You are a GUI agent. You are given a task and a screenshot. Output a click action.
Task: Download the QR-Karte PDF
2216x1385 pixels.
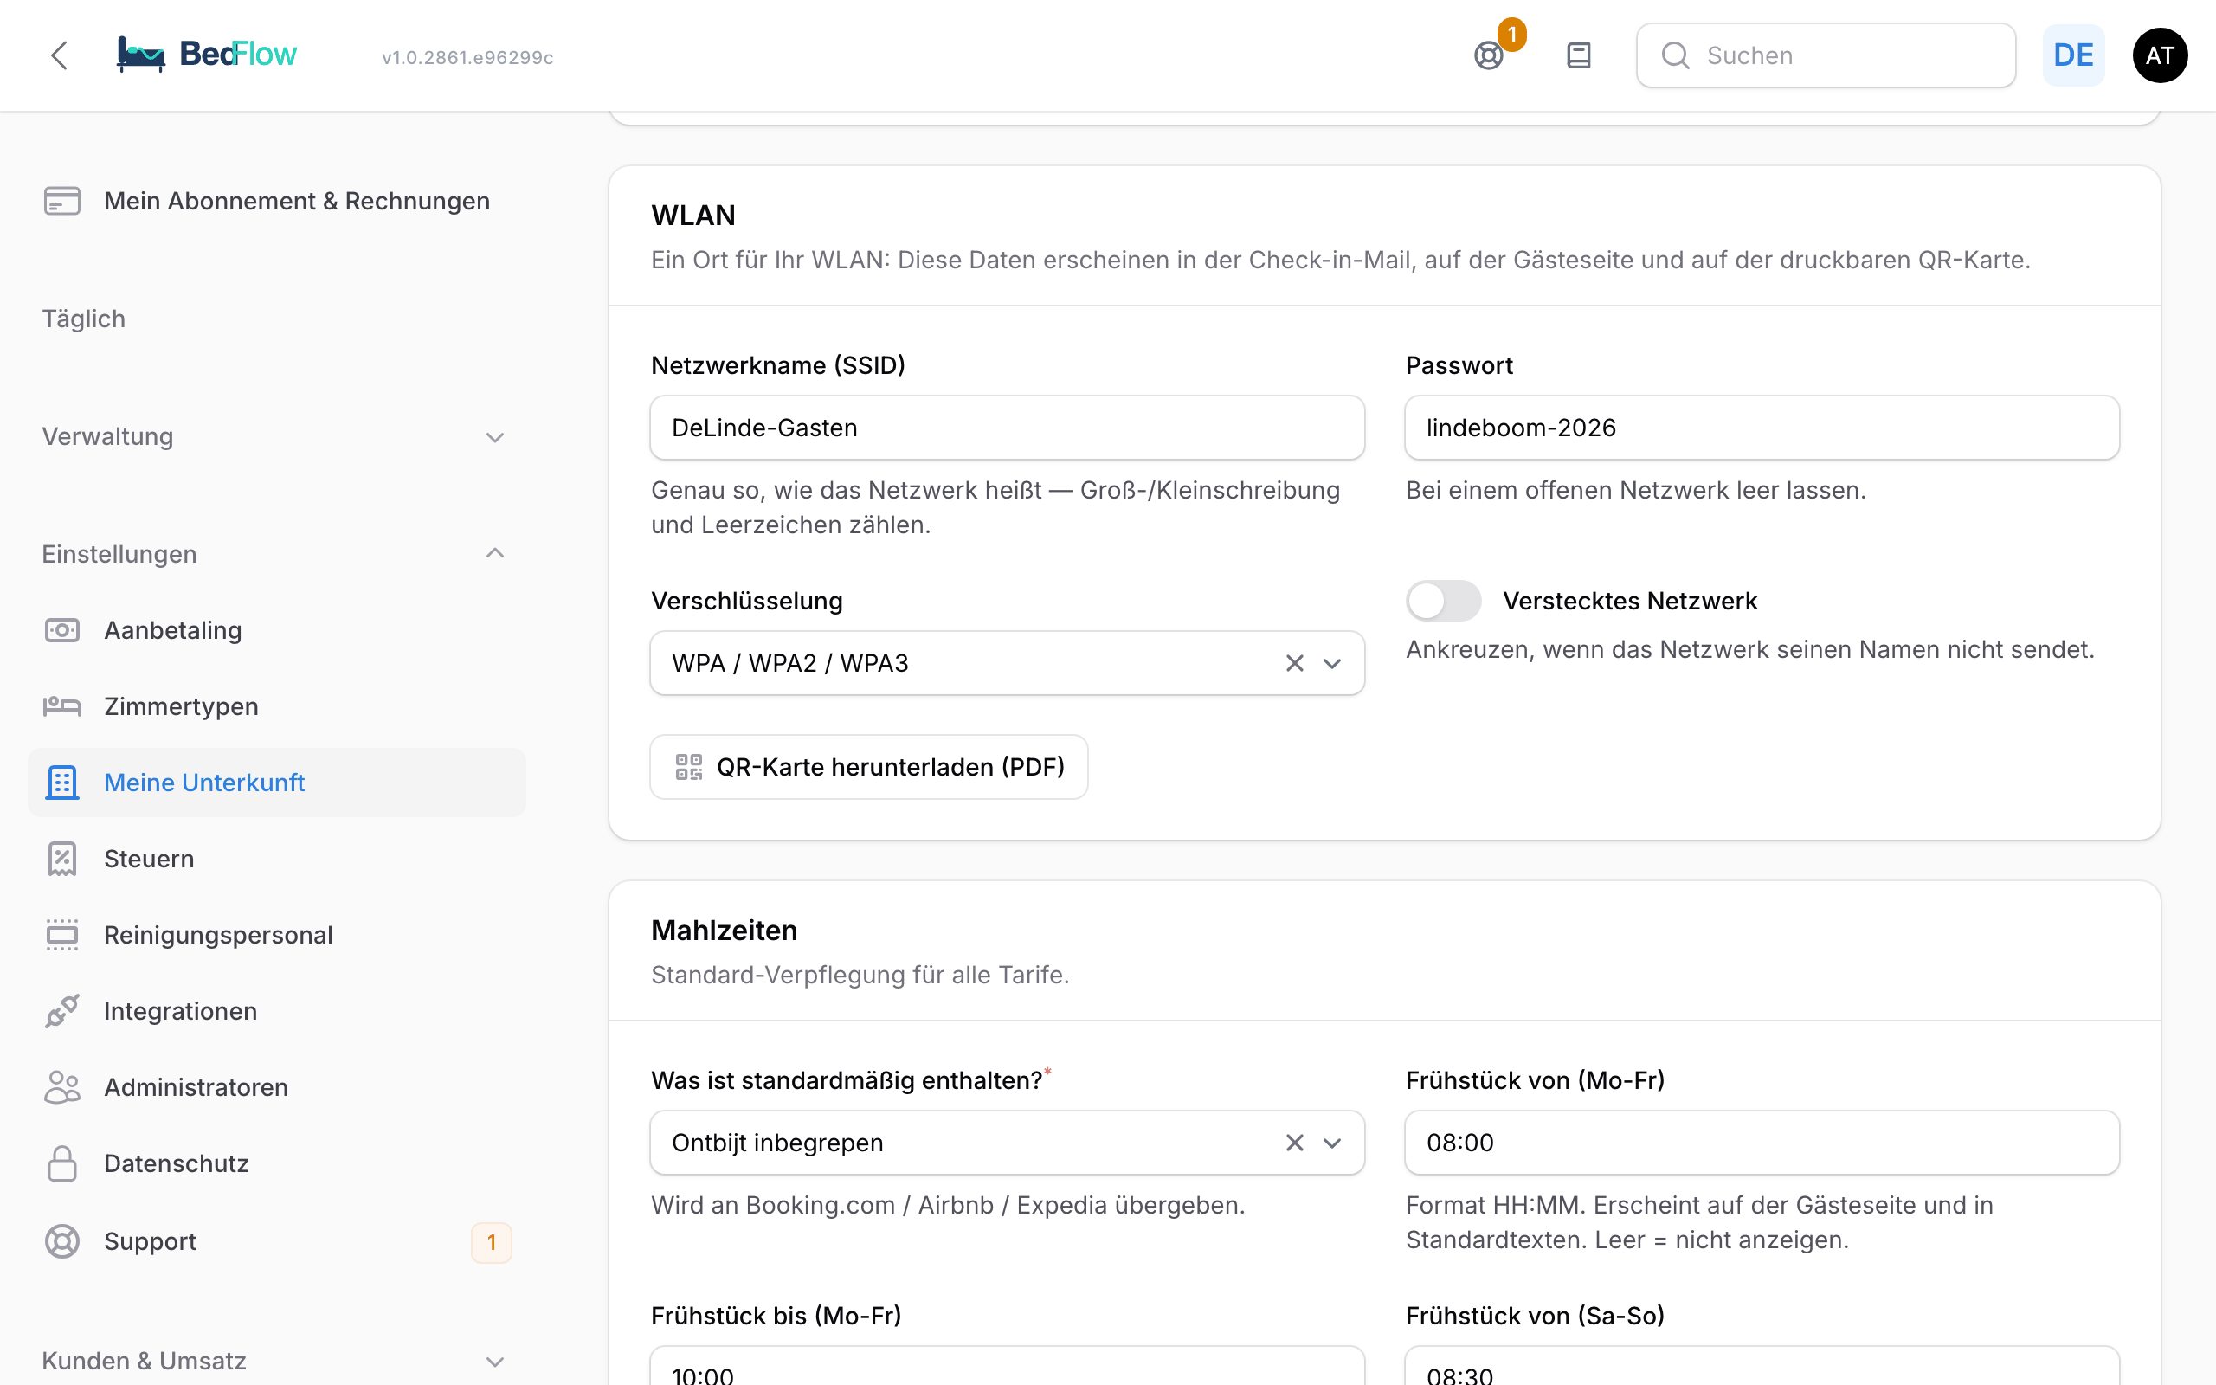pyautogui.click(x=869, y=767)
